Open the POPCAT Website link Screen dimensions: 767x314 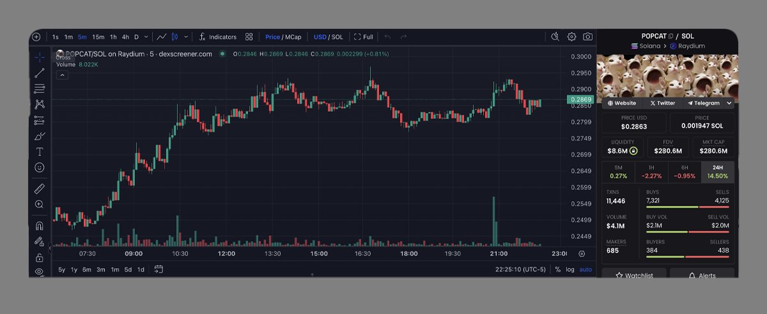[x=621, y=103]
